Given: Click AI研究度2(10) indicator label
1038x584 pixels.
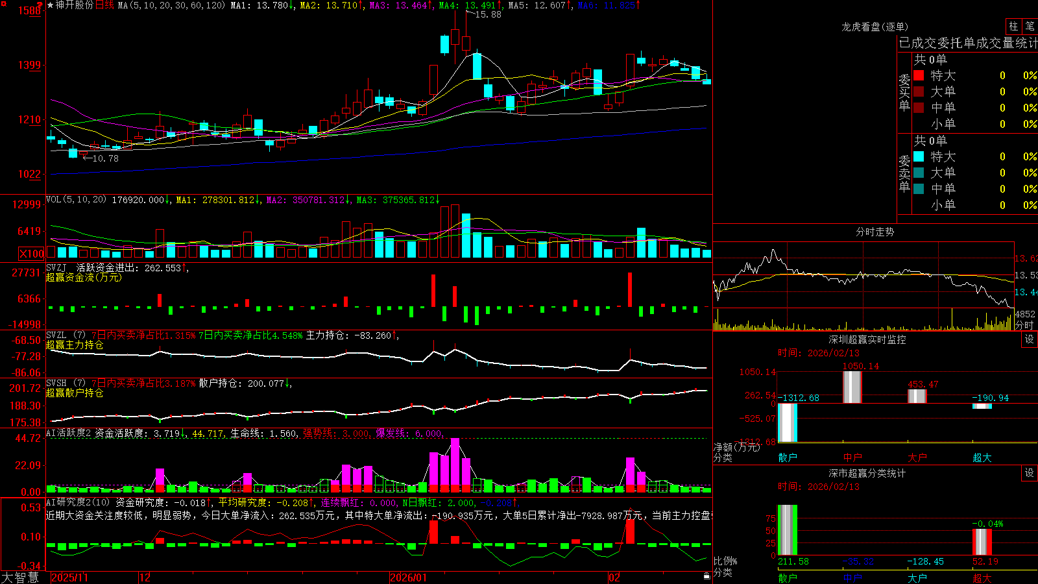Looking at the screenshot, I should [x=78, y=502].
